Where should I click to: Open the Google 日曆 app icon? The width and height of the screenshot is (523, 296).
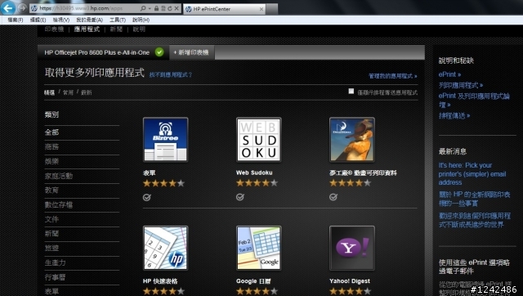[258, 248]
